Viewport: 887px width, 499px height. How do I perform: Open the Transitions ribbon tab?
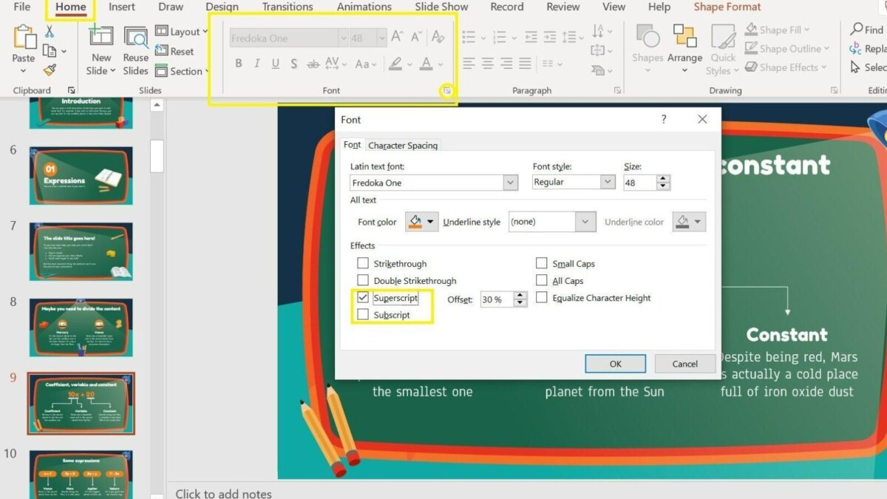coord(288,7)
